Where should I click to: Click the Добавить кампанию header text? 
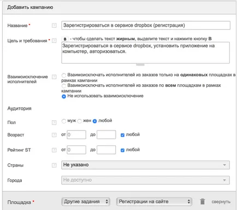(30, 8)
